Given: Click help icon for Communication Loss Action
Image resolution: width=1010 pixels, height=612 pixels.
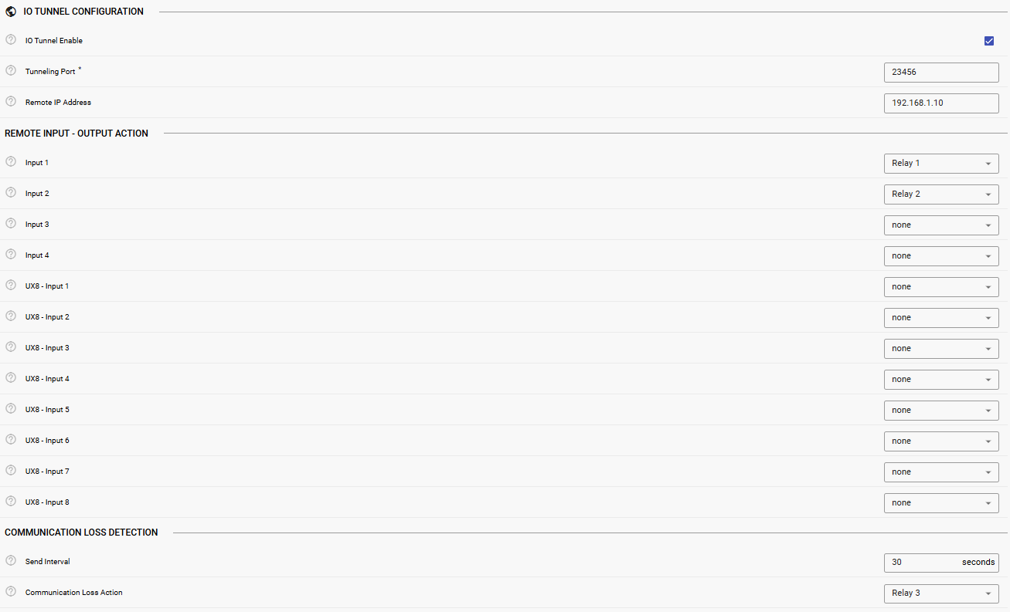Looking at the screenshot, I should (x=11, y=592).
